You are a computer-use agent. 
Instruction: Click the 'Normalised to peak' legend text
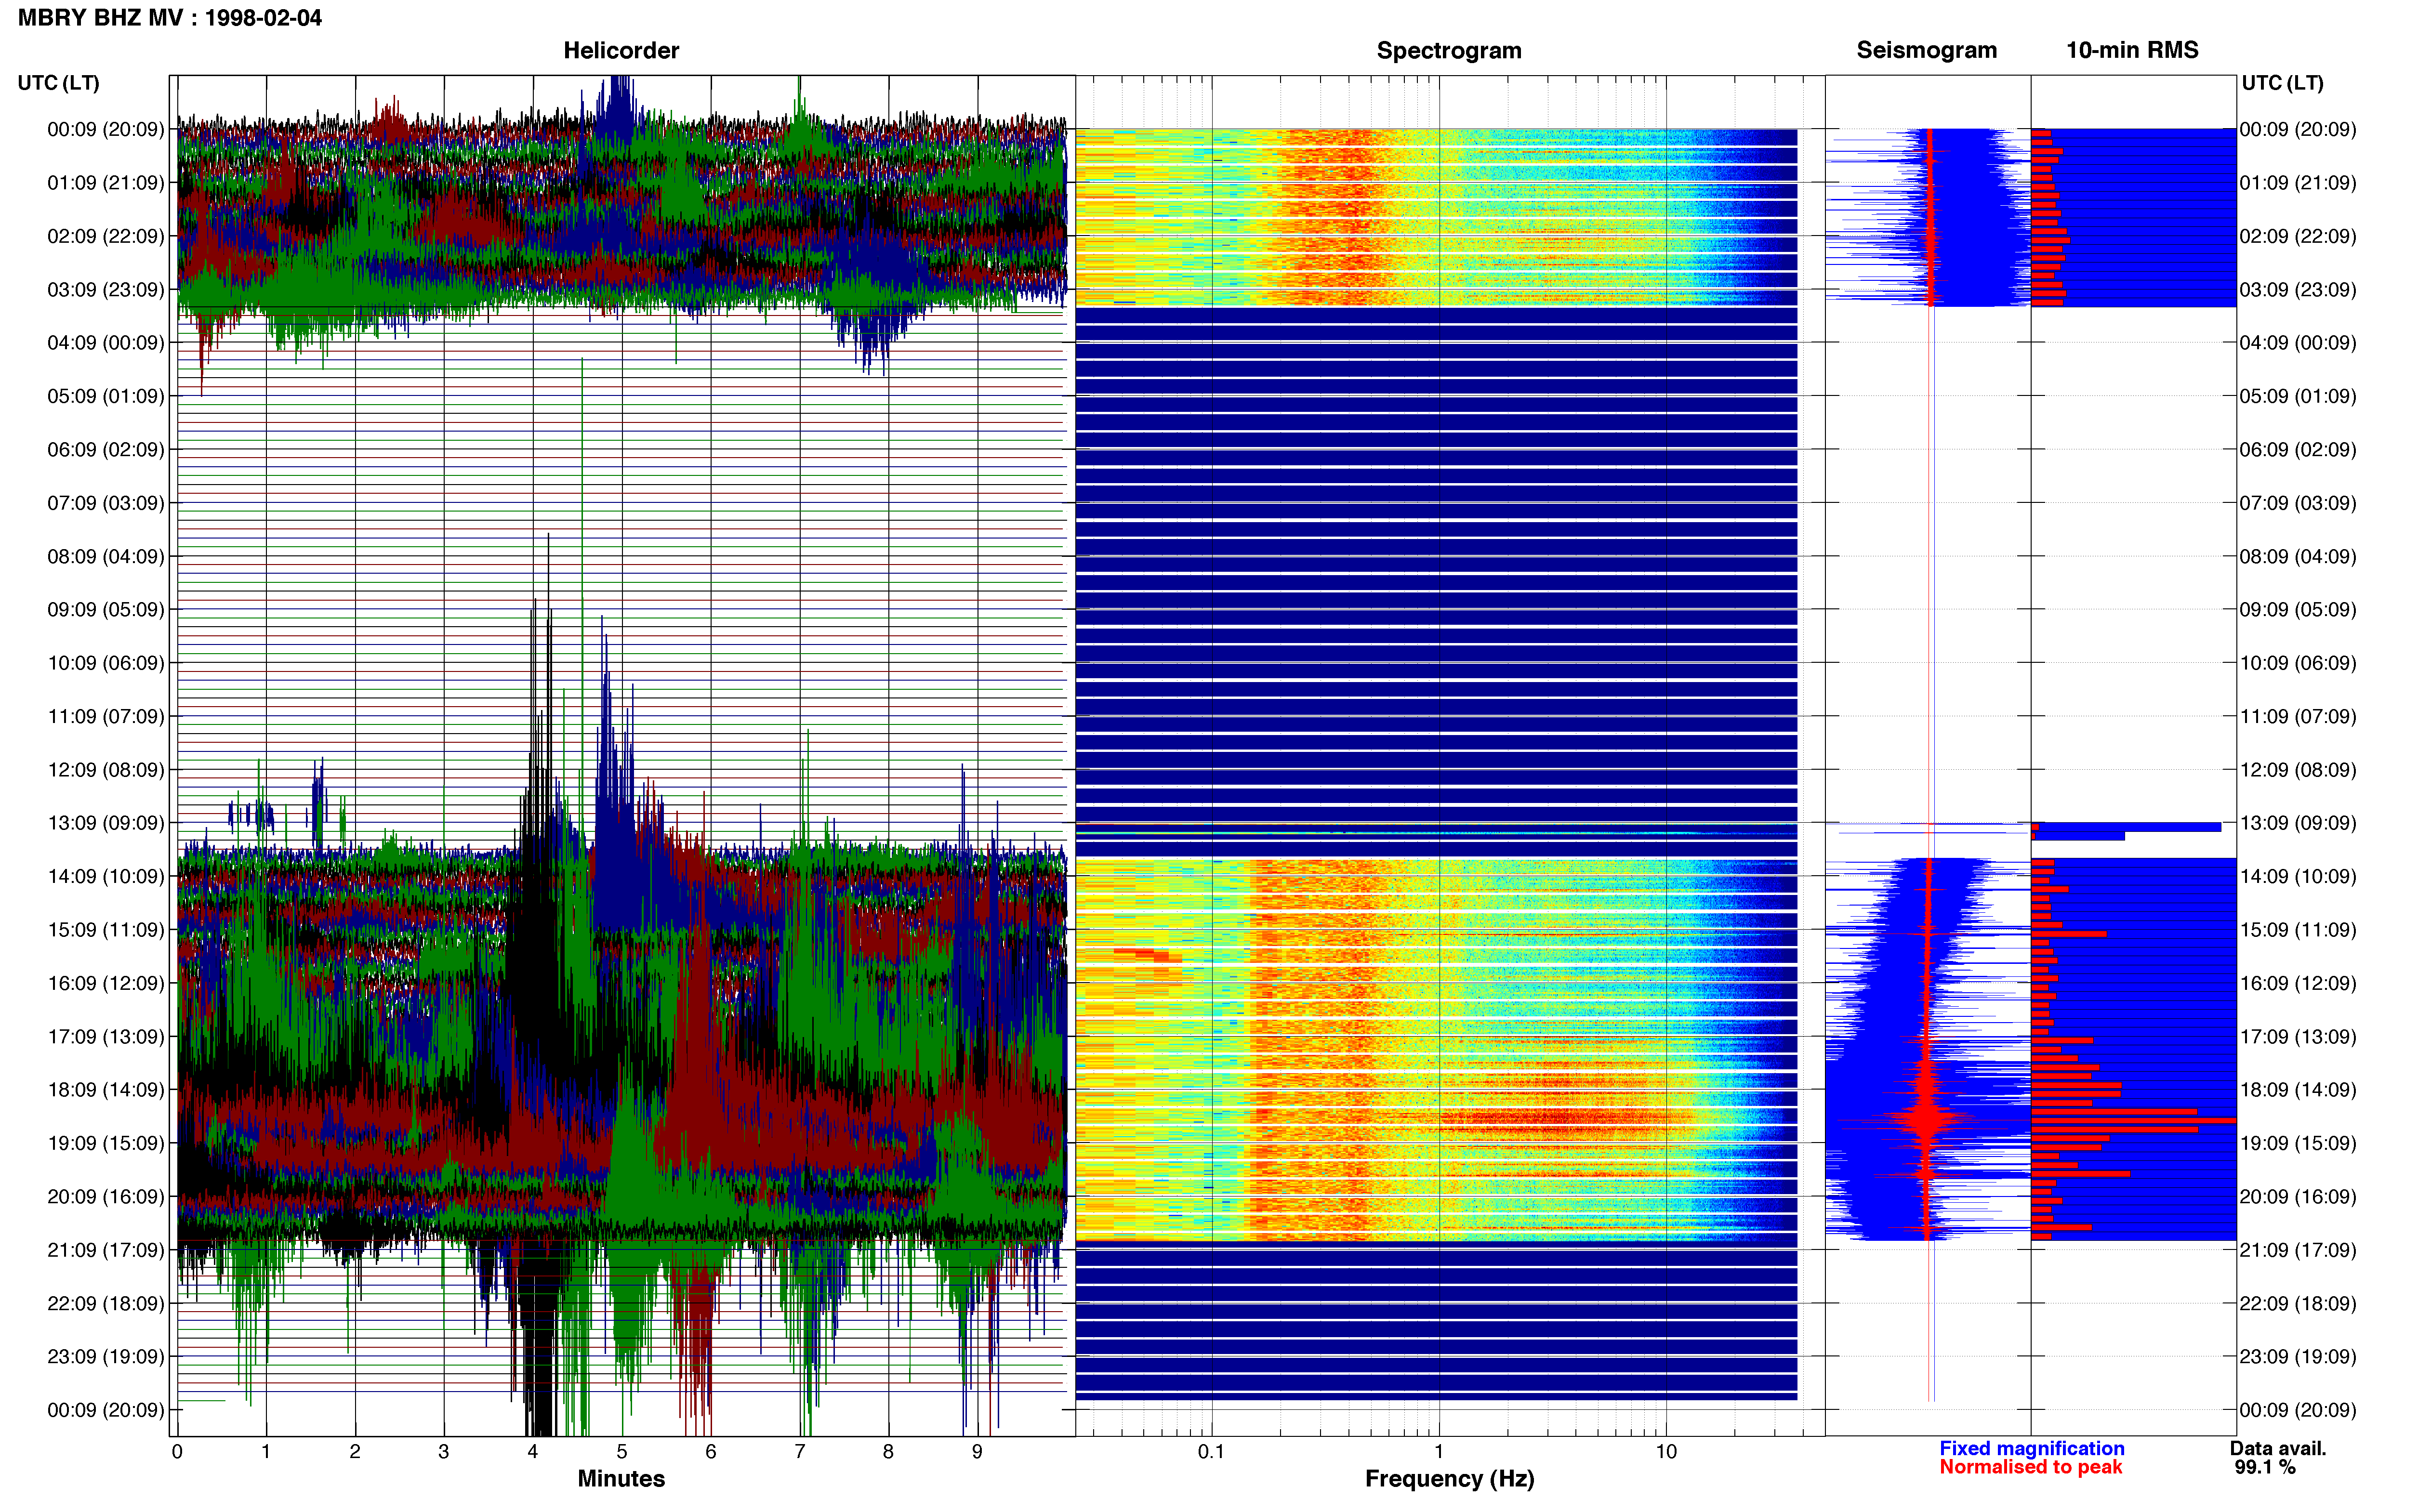(2030, 1468)
